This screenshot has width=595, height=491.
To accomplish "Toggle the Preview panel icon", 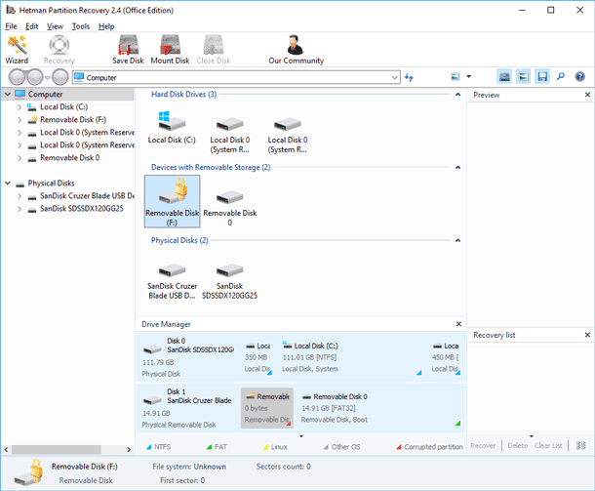I will tap(523, 77).
